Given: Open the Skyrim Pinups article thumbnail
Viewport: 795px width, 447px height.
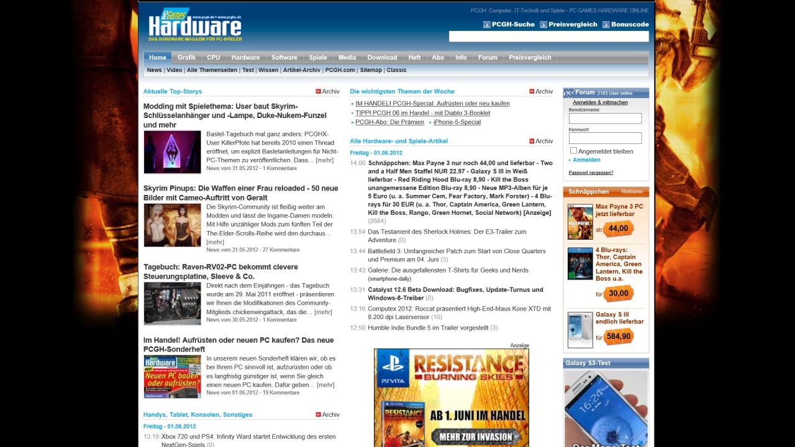Looking at the screenshot, I should pos(173,225).
